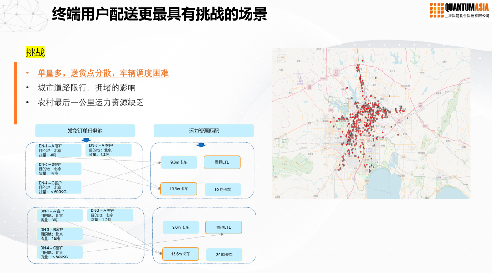
Task: Click the city delivery-points map image
Action: point(371,123)
